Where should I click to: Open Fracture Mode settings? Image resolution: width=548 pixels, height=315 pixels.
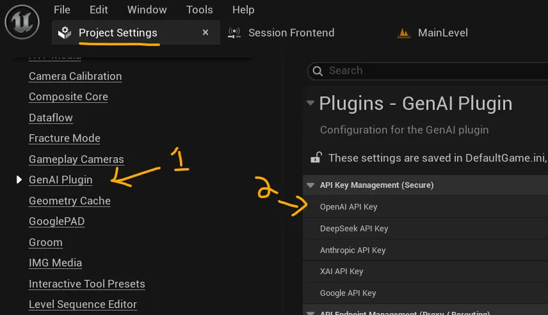tap(64, 138)
